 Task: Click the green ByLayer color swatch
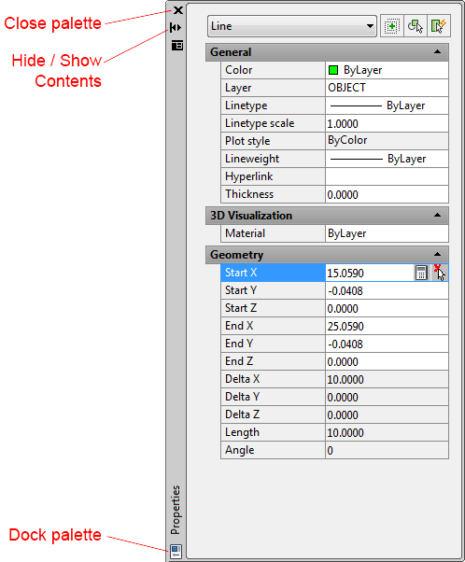point(333,70)
